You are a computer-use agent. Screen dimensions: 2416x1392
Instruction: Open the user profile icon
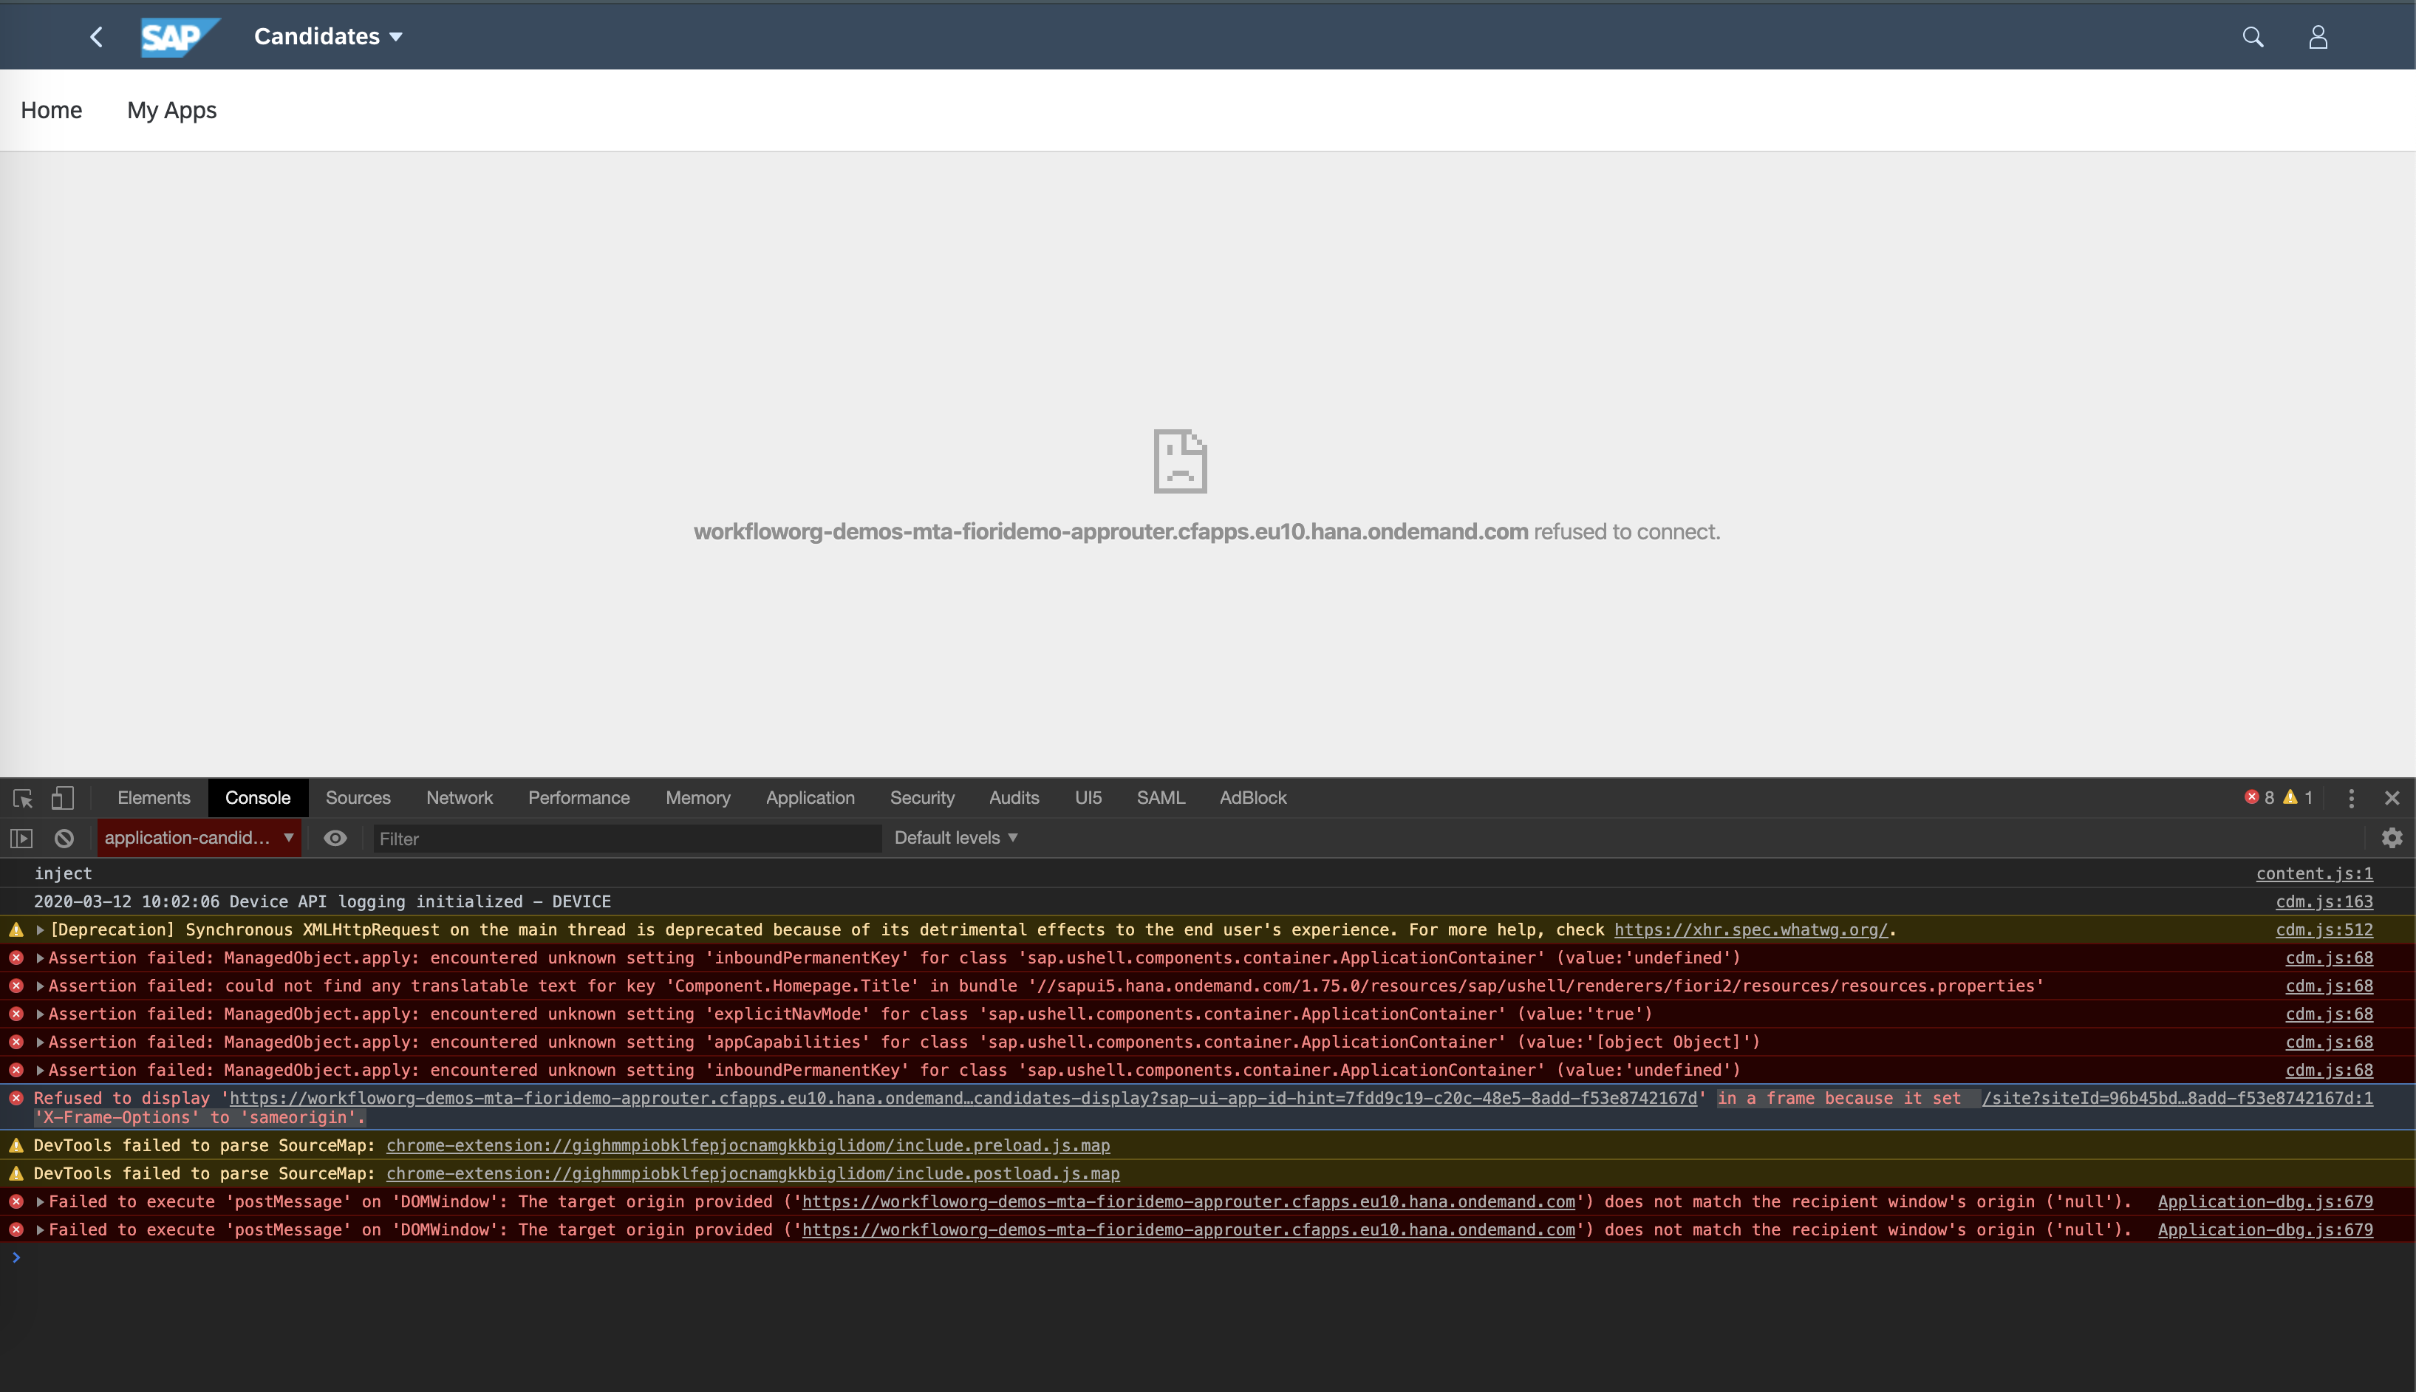click(x=2318, y=36)
